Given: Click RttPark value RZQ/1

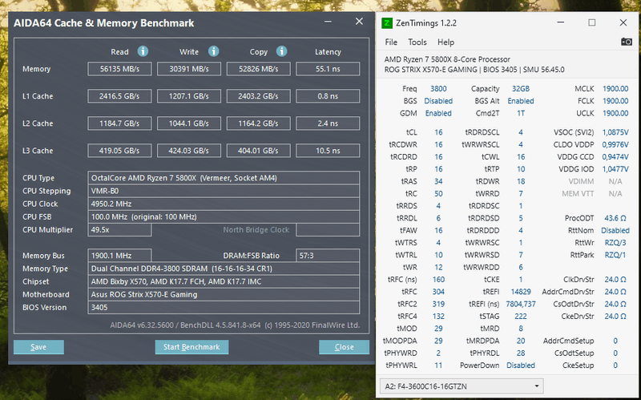Looking at the screenshot, I should click(615, 255).
